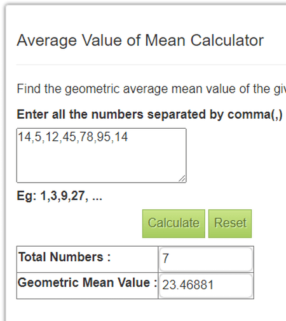The image size is (286, 321).
Task: Click the green Reset button
Action: (230, 223)
